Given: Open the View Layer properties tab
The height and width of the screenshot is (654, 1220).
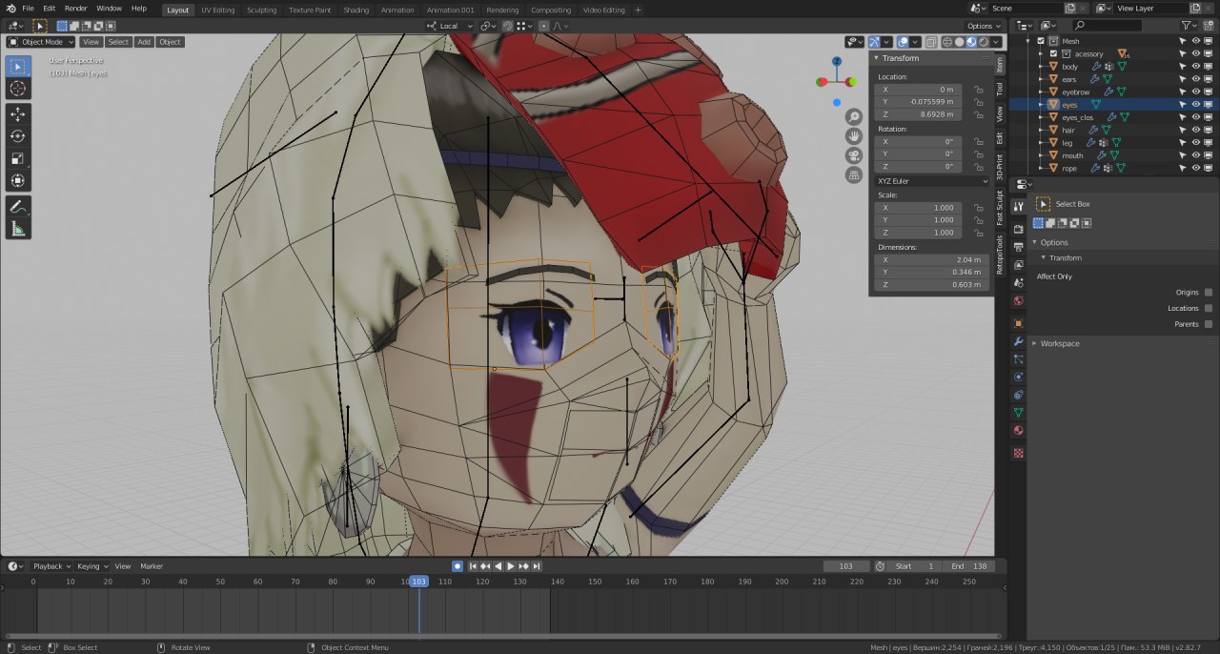Looking at the screenshot, I should [1018, 265].
